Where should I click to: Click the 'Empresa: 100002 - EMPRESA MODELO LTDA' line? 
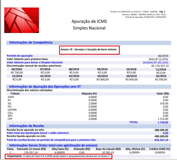pos(144,14)
